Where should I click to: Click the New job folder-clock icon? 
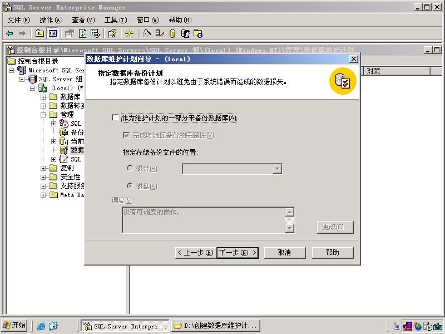[198, 33]
